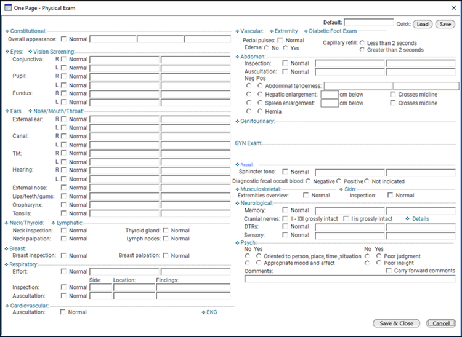Click the Quick Save button
This screenshot has height=337, width=462.
click(445, 25)
